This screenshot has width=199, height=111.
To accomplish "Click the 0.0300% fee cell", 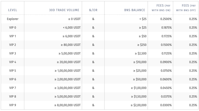I will [166, 105].
